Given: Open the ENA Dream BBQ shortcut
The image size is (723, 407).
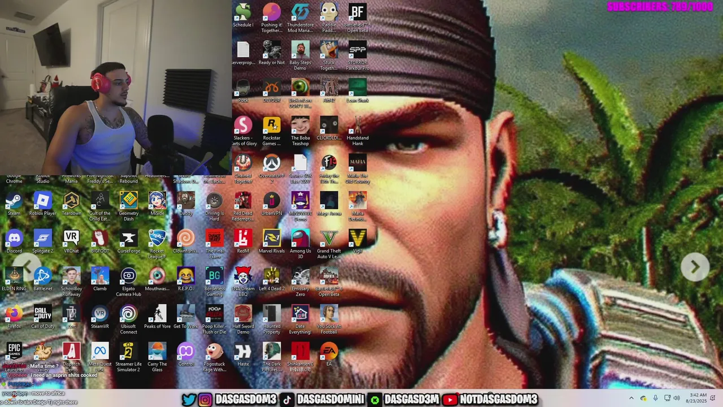Looking at the screenshot, I should click(243, 283).
